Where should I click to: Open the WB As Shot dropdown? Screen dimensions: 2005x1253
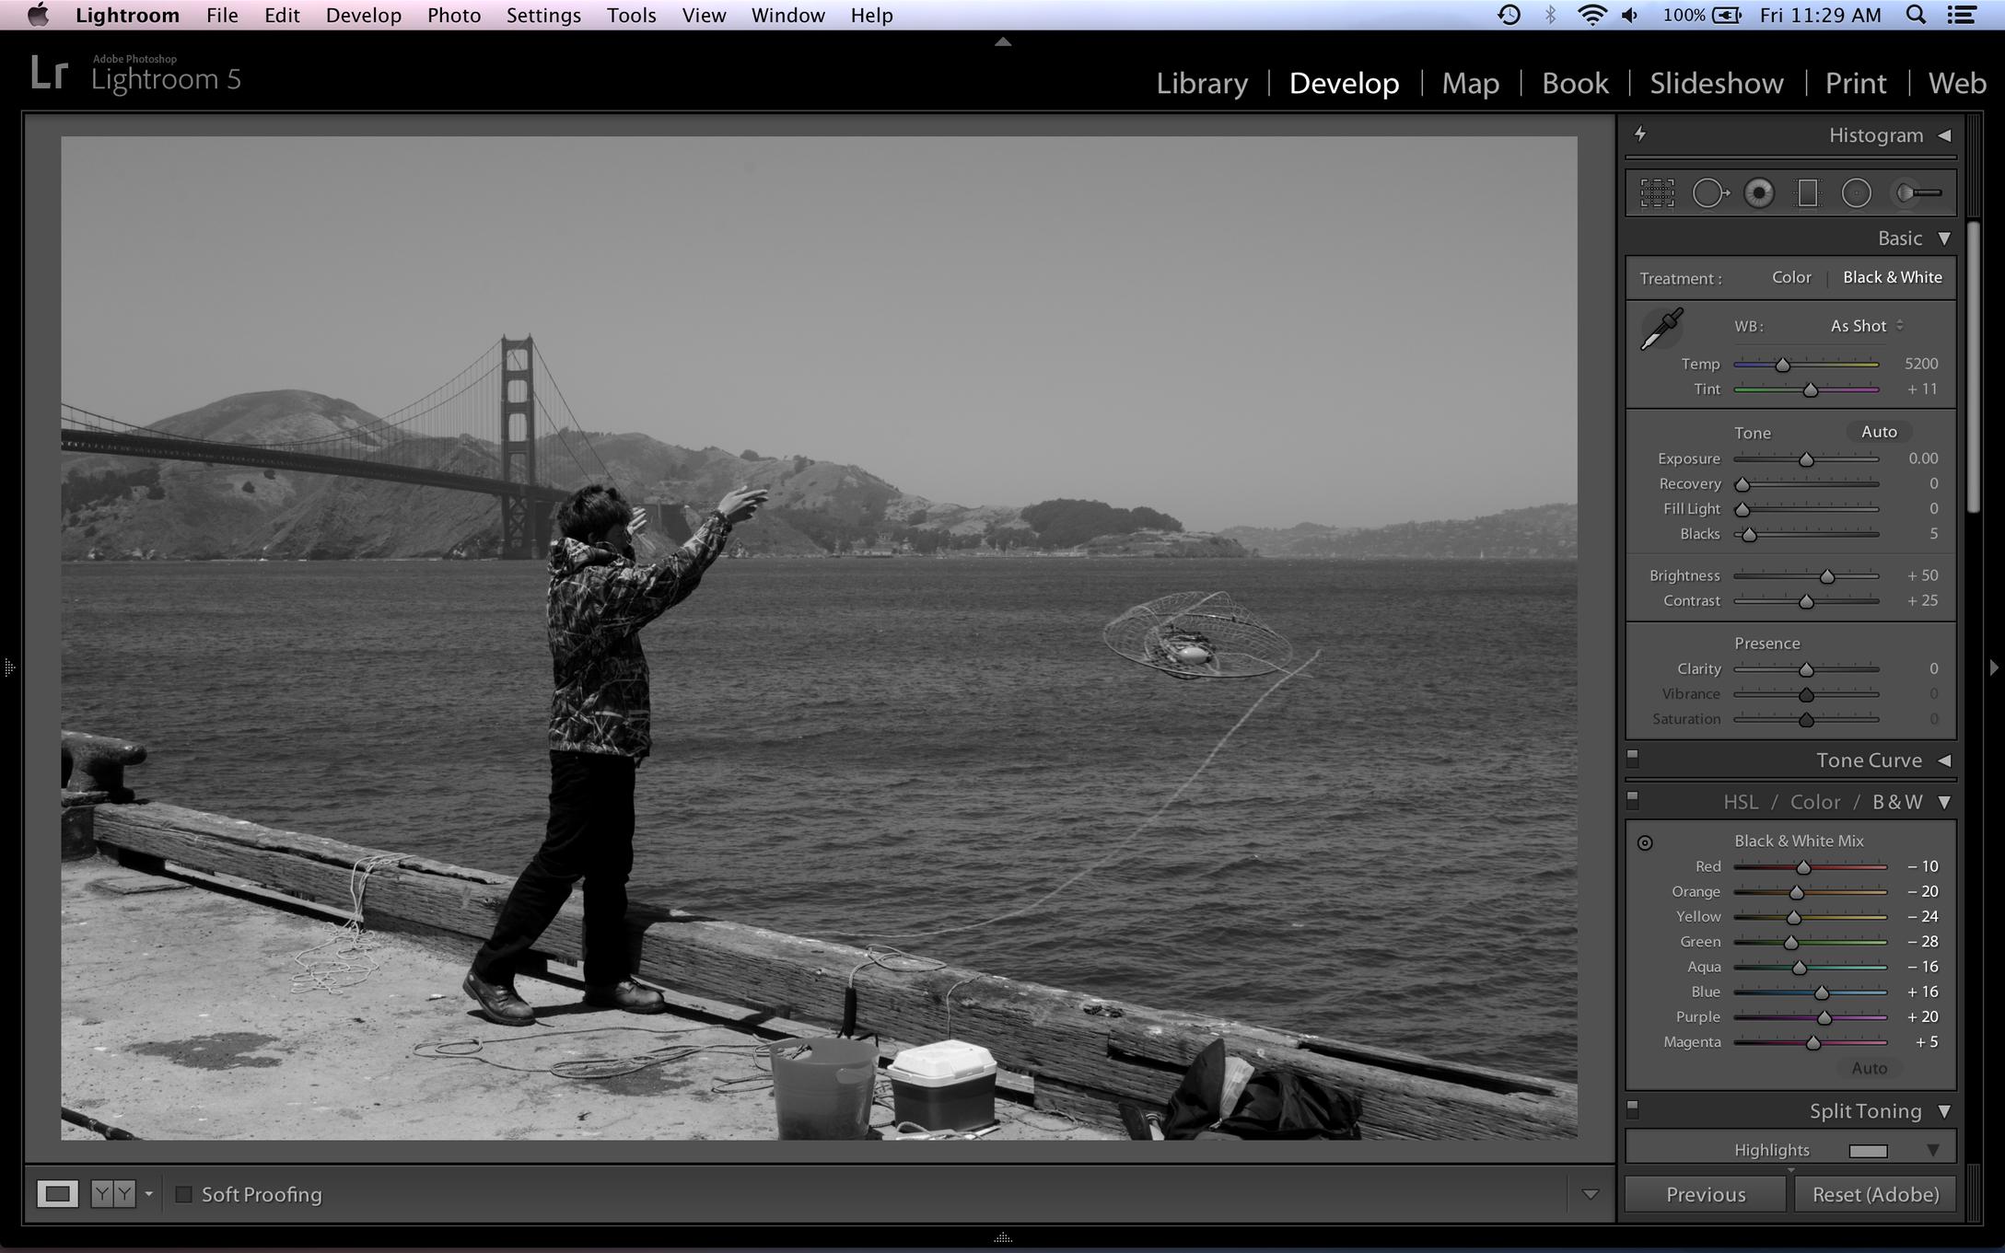pos(1866,326)
